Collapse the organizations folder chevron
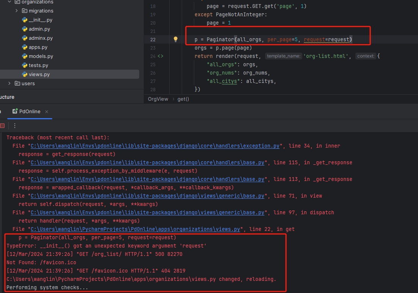Image resolution: width=418 pixels, height=293 pixels. pyautogui.click(x=9, y=2)
